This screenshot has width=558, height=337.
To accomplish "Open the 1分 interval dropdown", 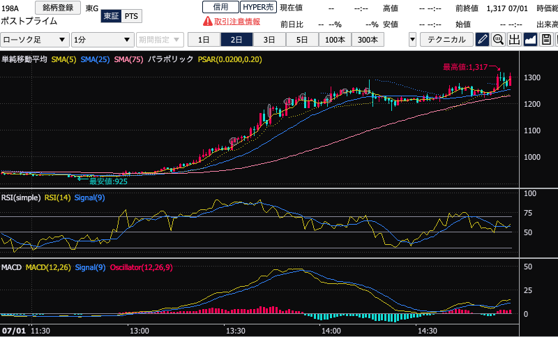I will pos(103,40).
